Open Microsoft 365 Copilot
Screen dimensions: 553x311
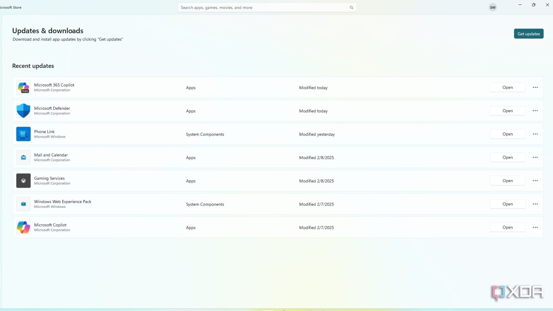coord(507,87)
